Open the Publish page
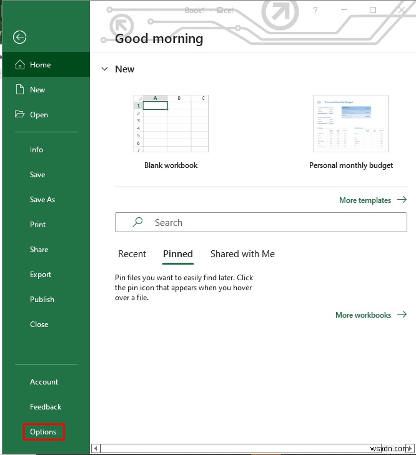Viewport: 416px width, 455px height. click(42, 300)
